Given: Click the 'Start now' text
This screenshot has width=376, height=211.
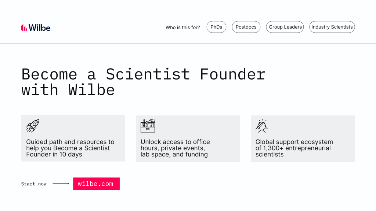Looking at the screenshot, I should (x=34, y=184).
